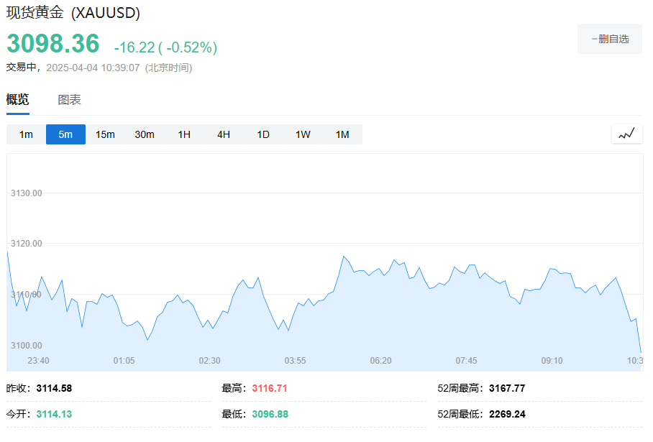This screenshot has height=442, width=653.
Task: Switch to the 图表 tab
Action: point(69,100)
